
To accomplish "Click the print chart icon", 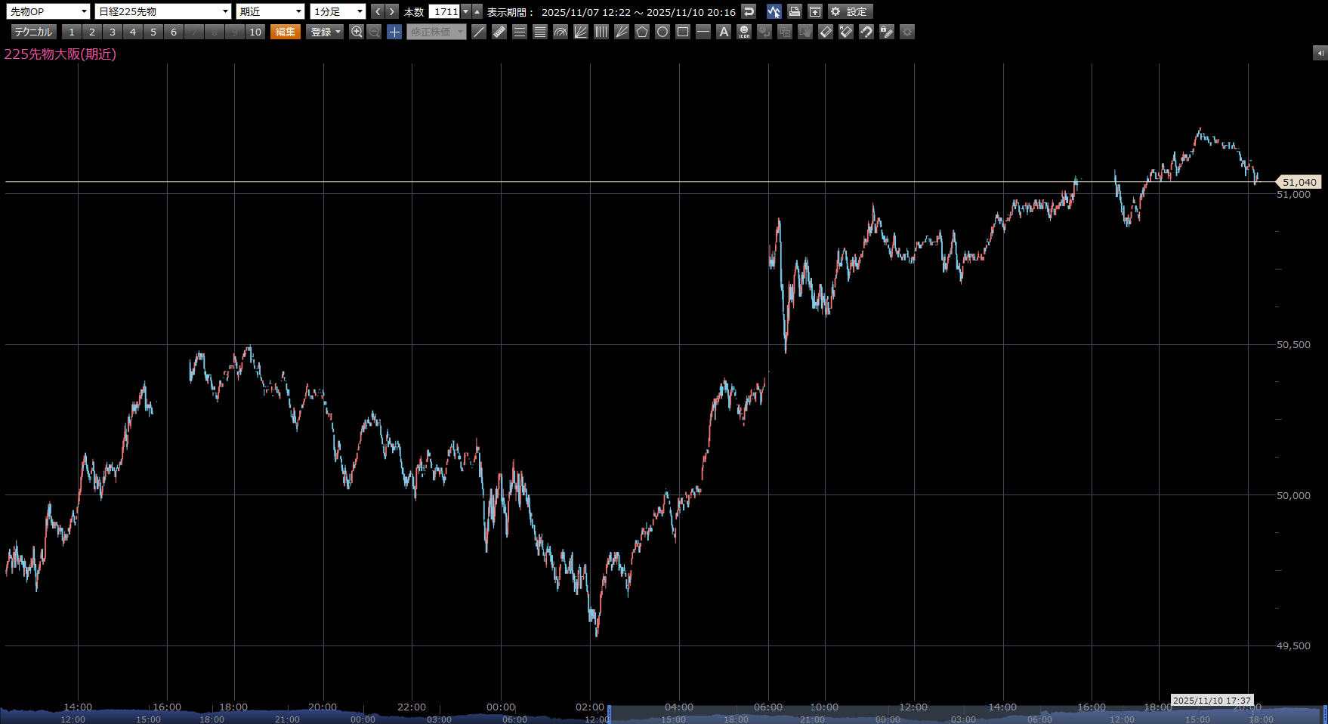I will (x=794, y=11).
